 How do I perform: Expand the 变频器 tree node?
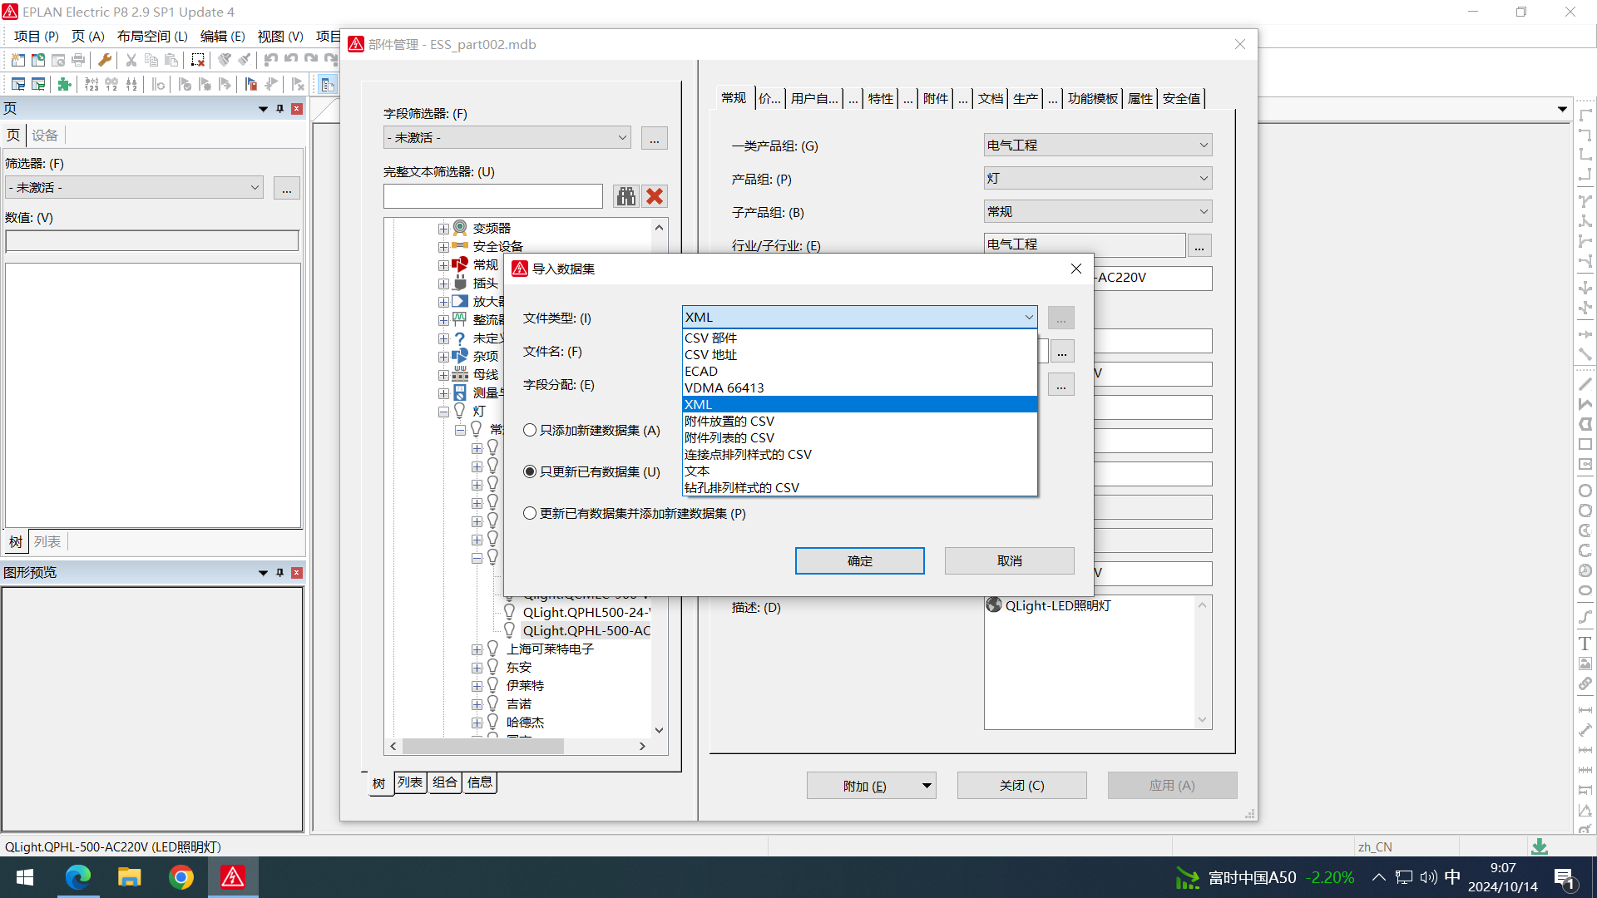[x=443, y=229]
